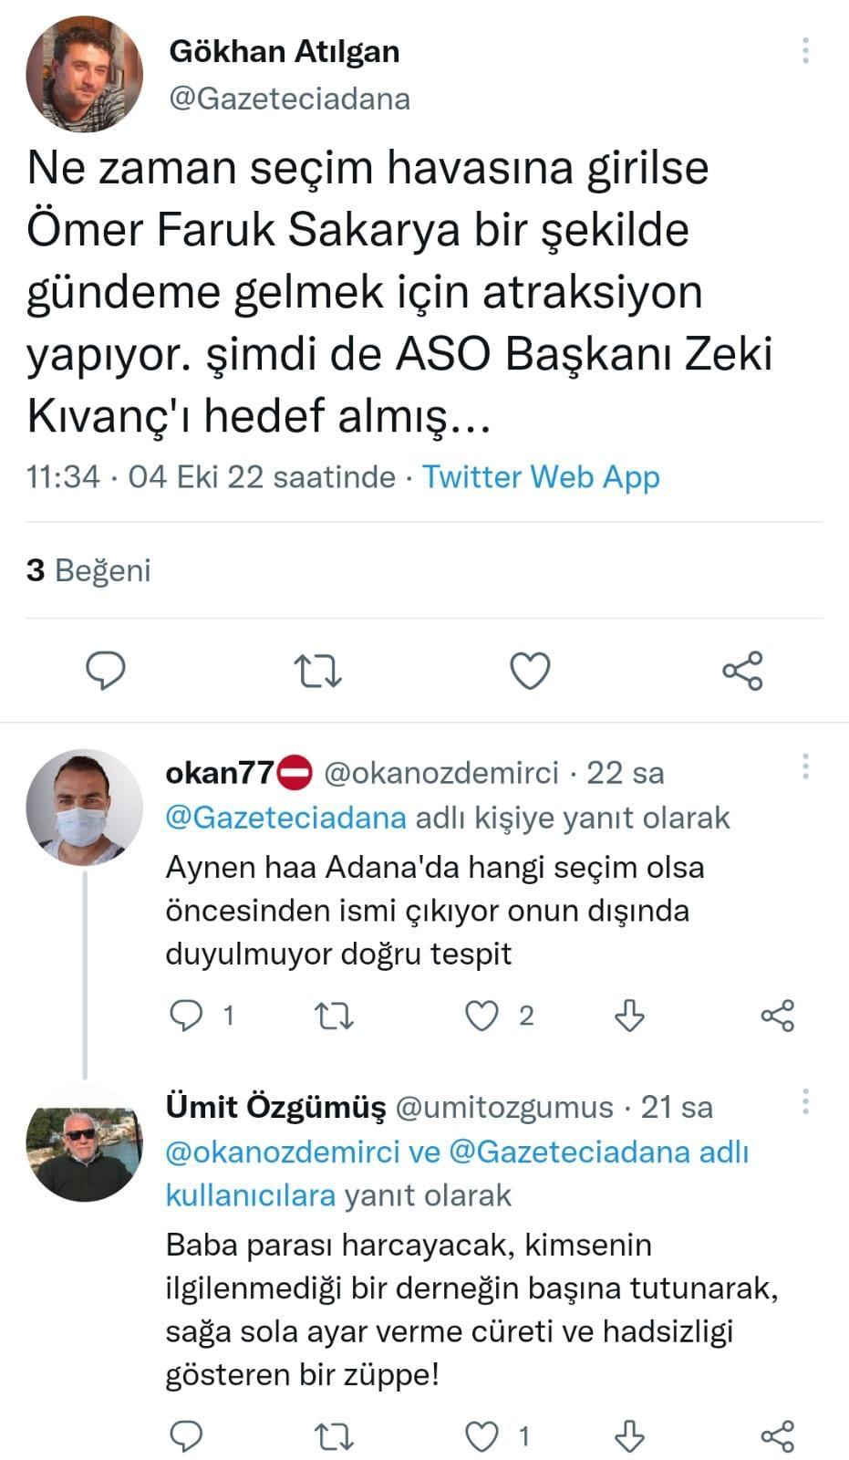Retweet okan77's reply

[334, 1016]
